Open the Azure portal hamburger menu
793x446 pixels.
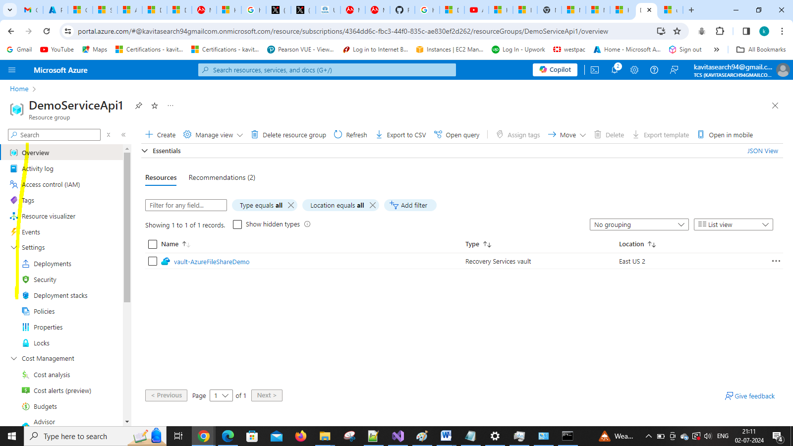click(12, 70)
